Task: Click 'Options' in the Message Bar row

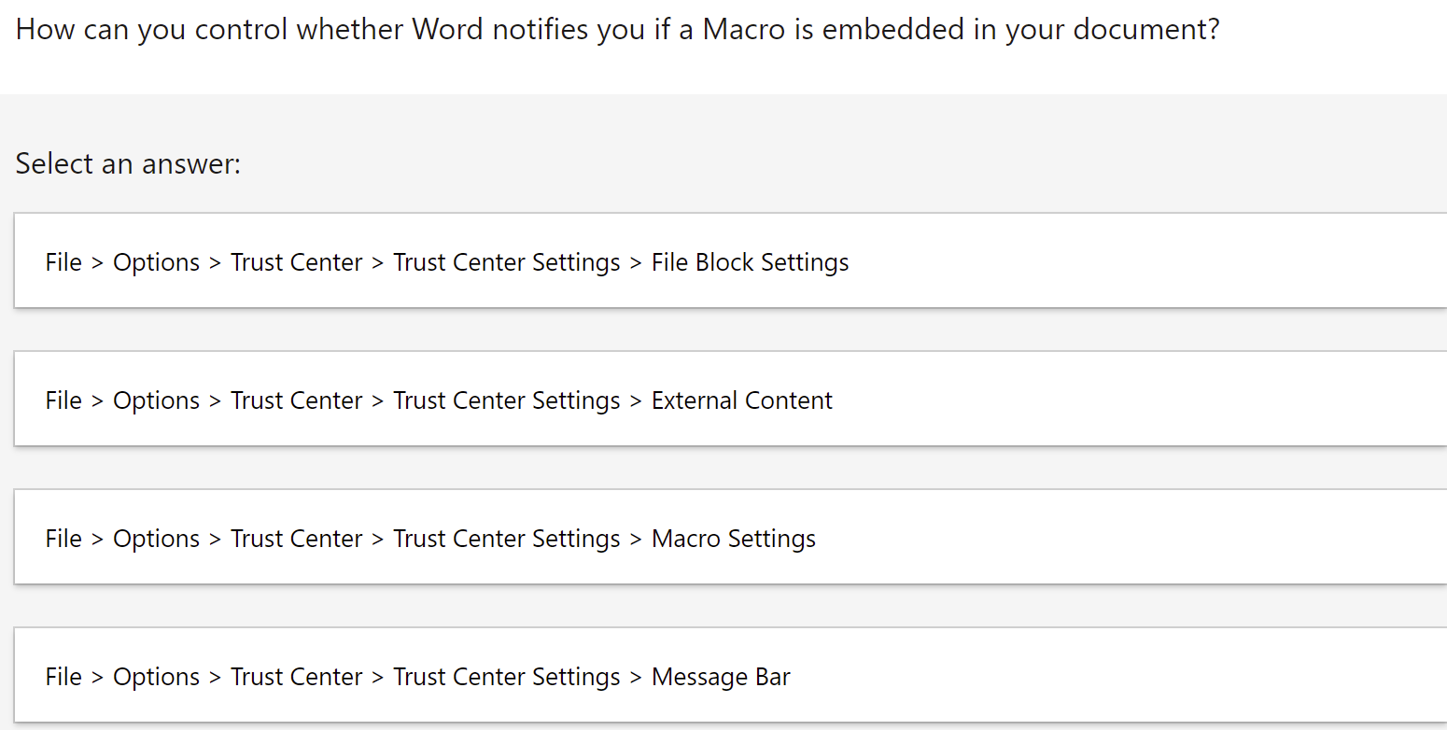Action: point(156,677)
